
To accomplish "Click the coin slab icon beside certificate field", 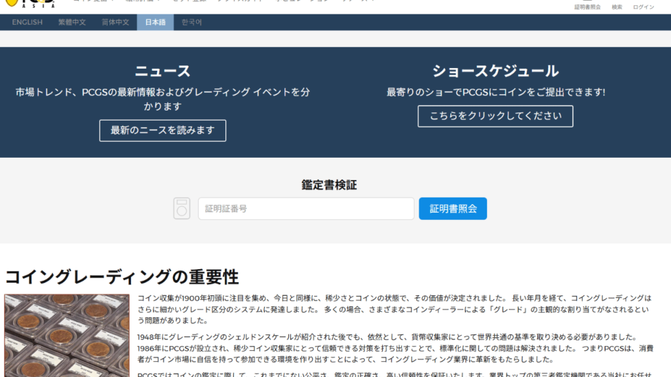I will [182, 208].
